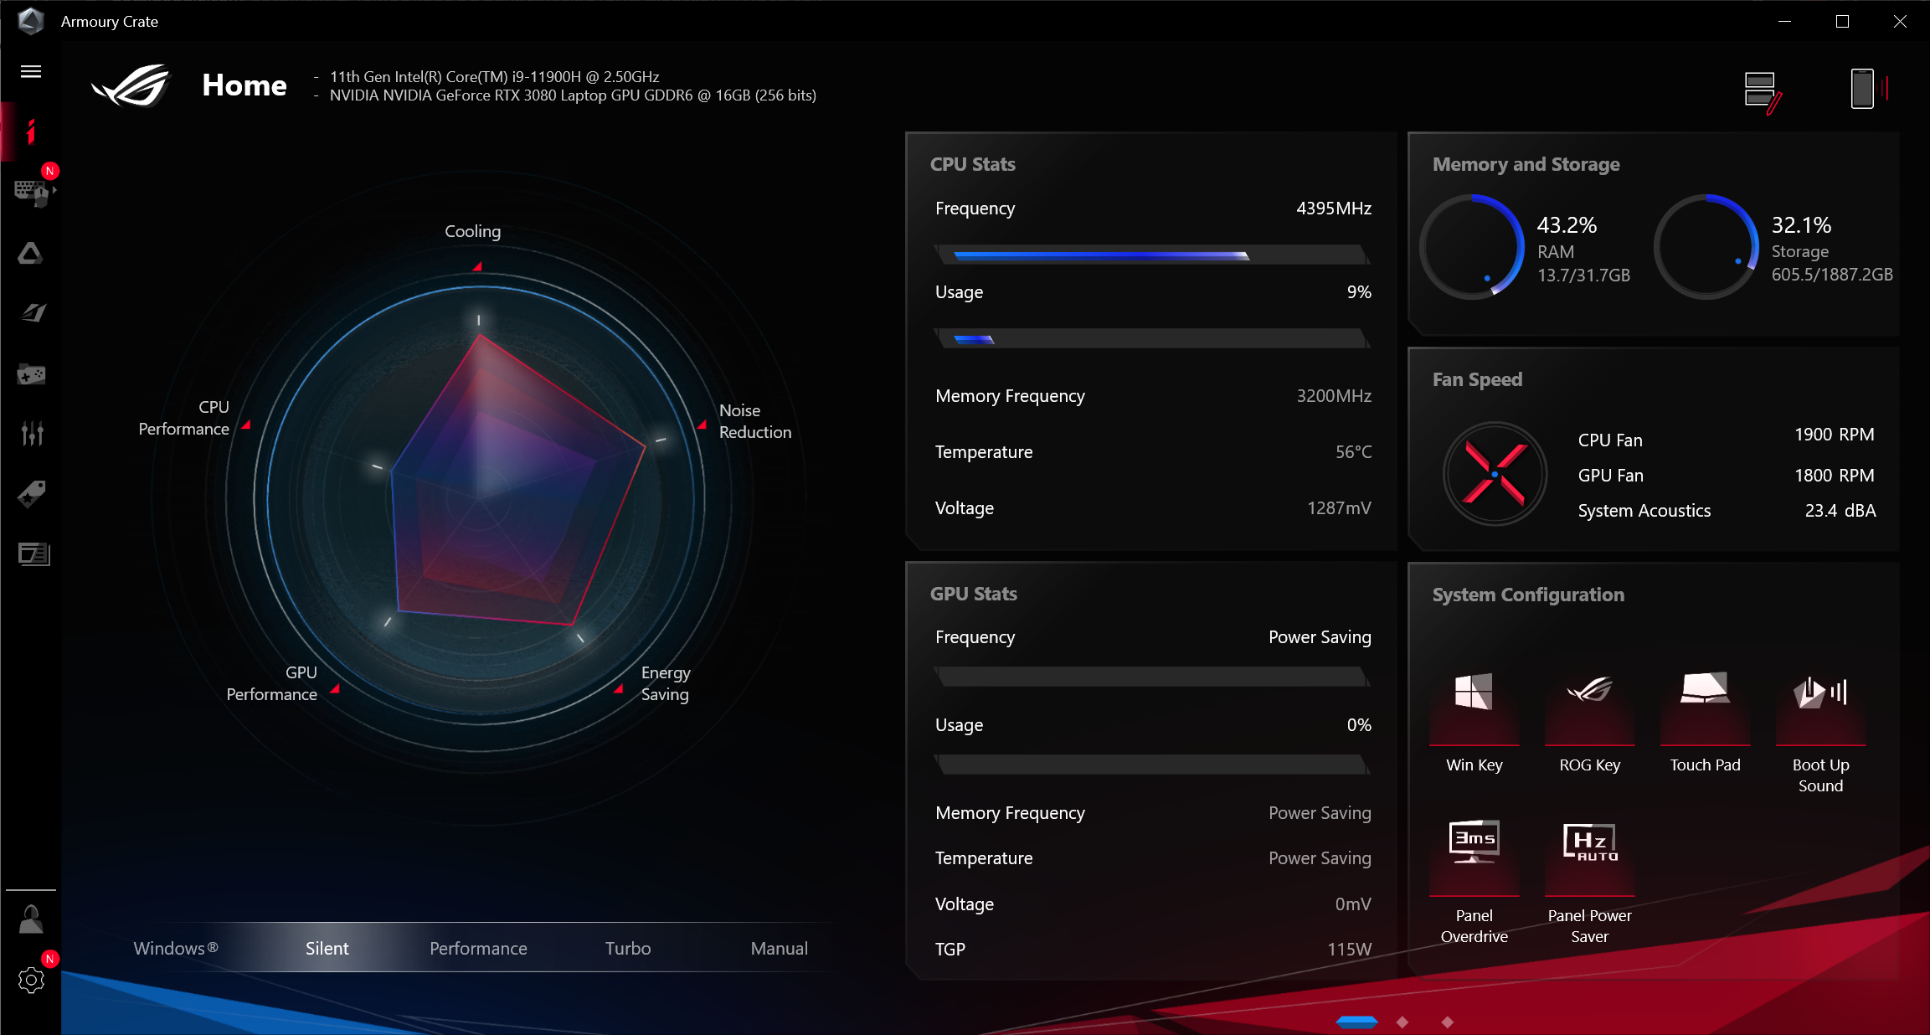
Task: Click the Intel Core i9-11900H processor line
Action: coord(494,76)
